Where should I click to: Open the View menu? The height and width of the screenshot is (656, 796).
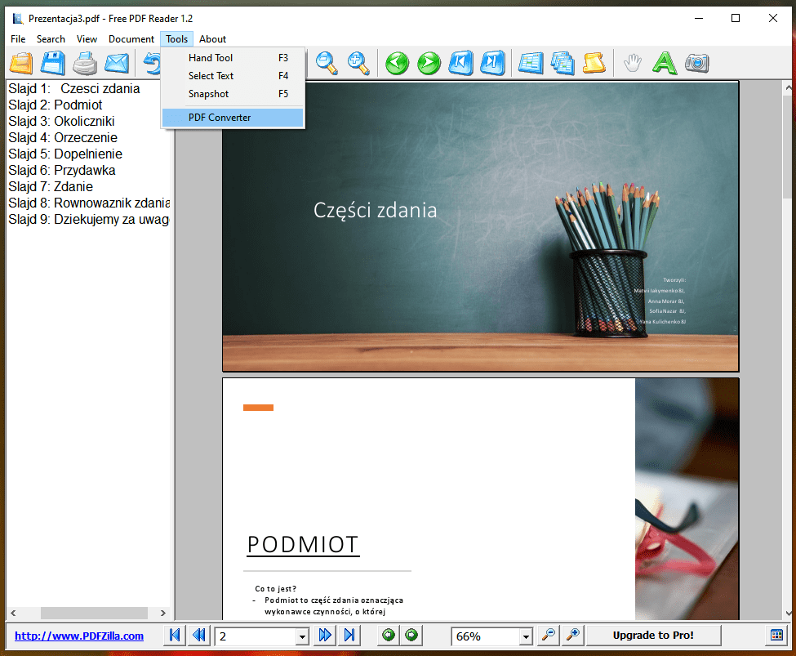coord(87,39)
